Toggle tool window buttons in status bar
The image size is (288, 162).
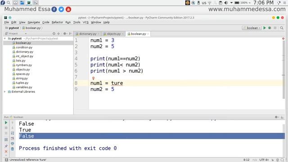6,160
